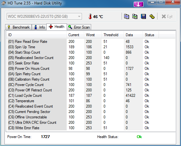Image resolution: width=181 pixels, height=146 pixels.
Task: Click the copy text to clipboard icon
Action: click(x=126, y=17)
